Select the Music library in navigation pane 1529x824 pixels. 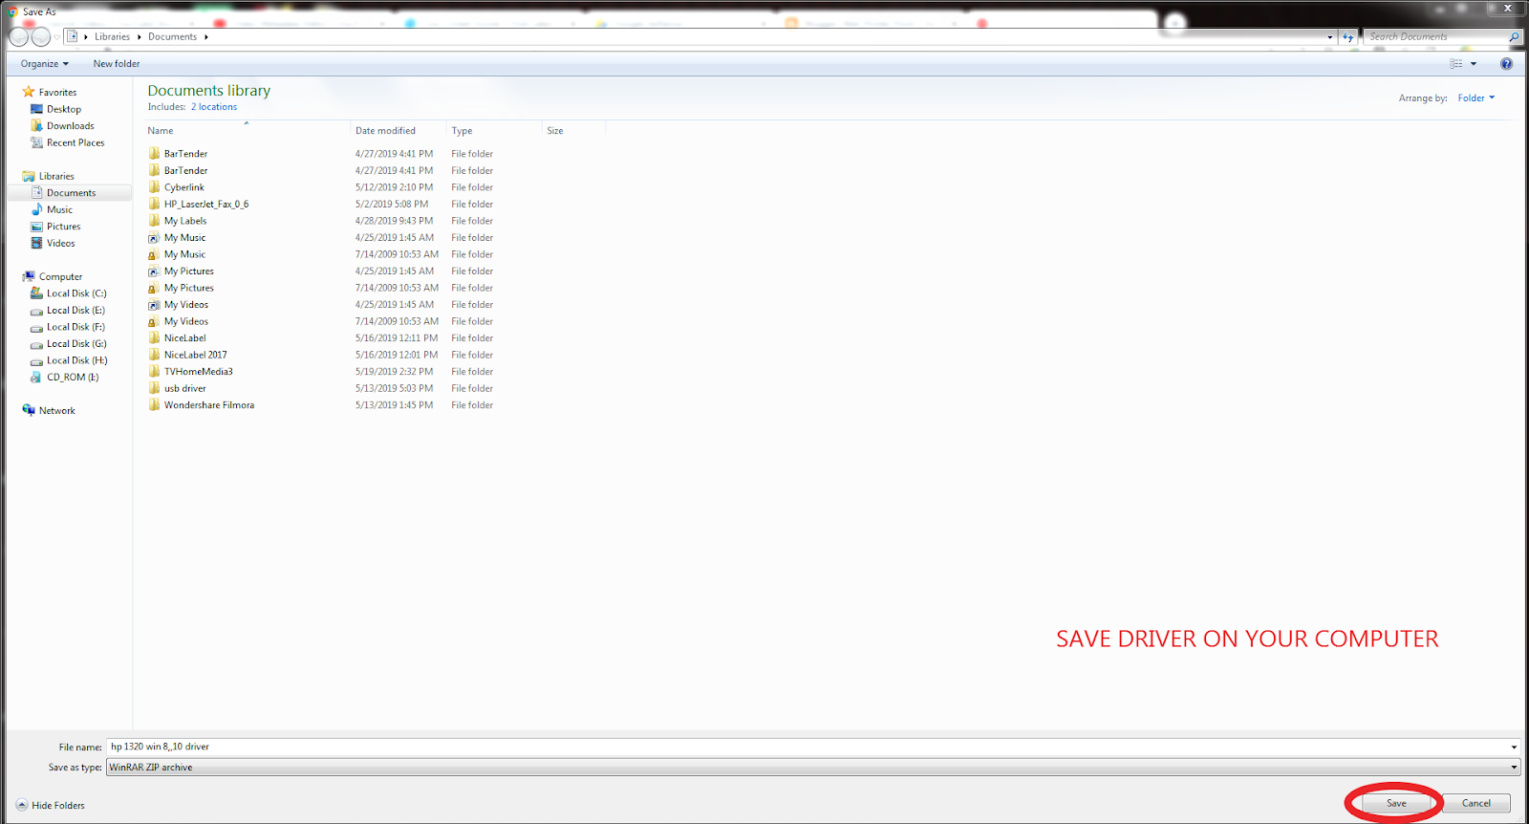(59, 209)
